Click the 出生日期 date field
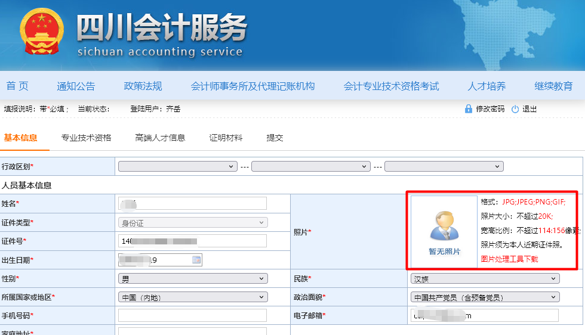This screenshot has height=335, width=585. pyautogui.click(x=160, y=260)
